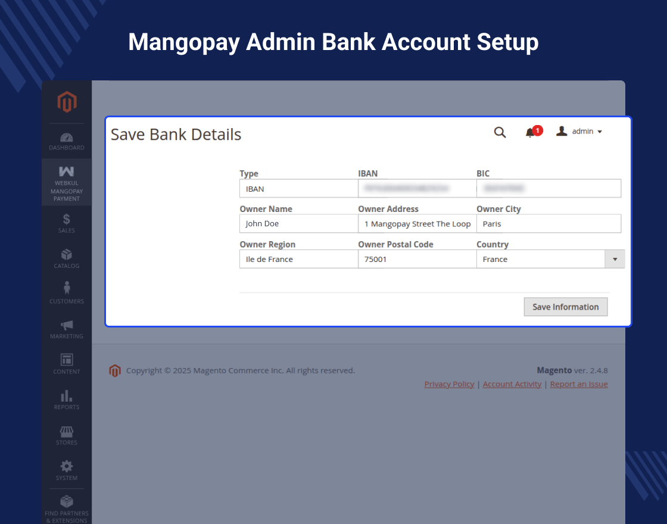Click the Owner Postal Code field
The image size is (667, 524).
[x=417, y=259]
